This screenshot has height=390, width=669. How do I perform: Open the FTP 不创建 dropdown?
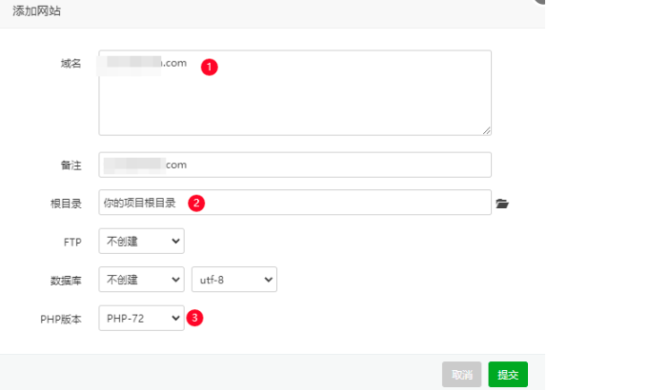tap(141, 241)
